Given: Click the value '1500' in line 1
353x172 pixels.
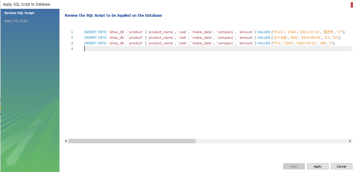Looking at the screenshot, I should 292,32.
